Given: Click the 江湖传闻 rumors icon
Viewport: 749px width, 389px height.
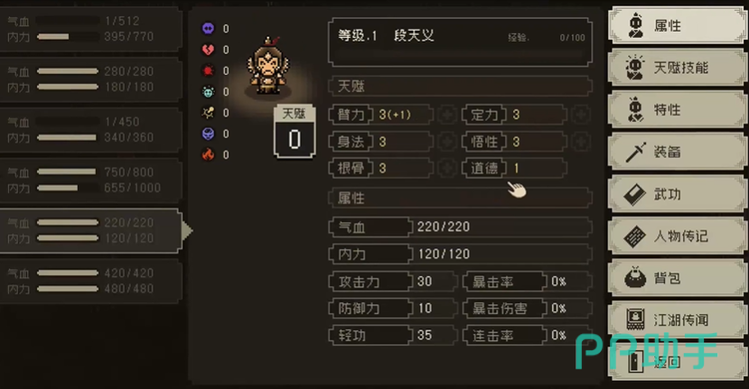Looking at the screenshot, I should [635, 320].
